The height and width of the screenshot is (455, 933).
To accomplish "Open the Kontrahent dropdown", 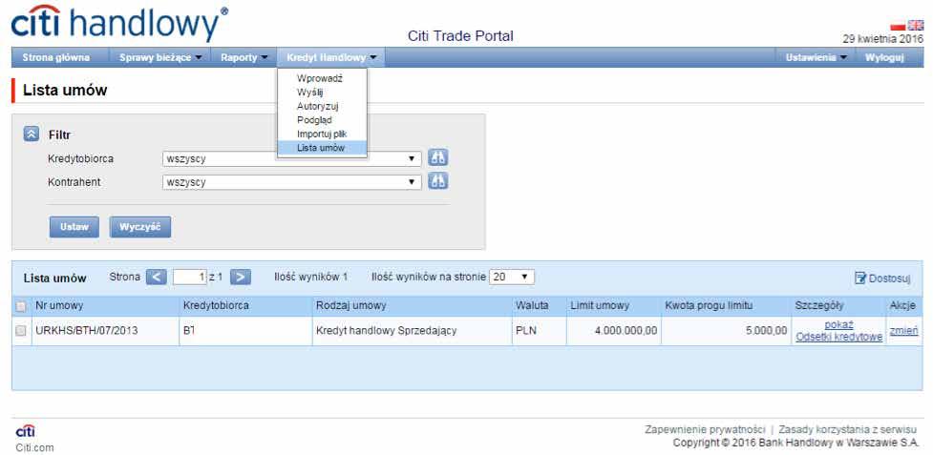I will (291, 182).
